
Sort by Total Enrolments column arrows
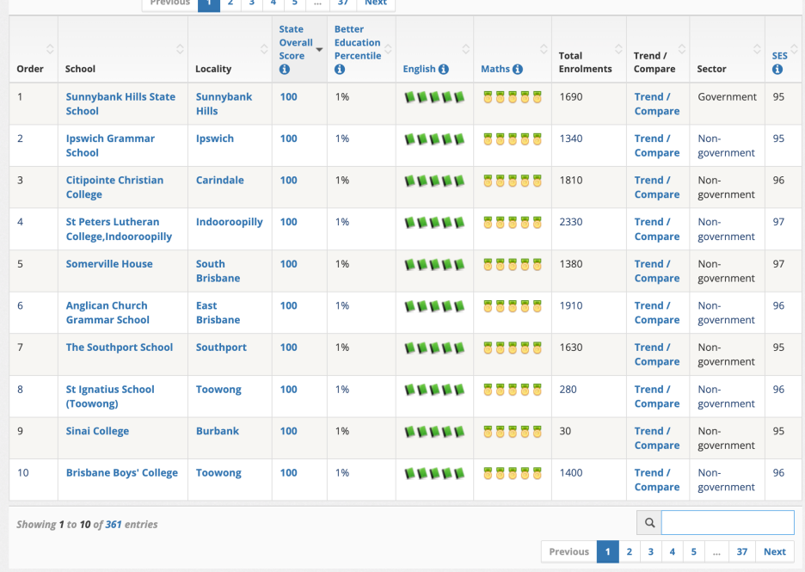tap(618, 49)
